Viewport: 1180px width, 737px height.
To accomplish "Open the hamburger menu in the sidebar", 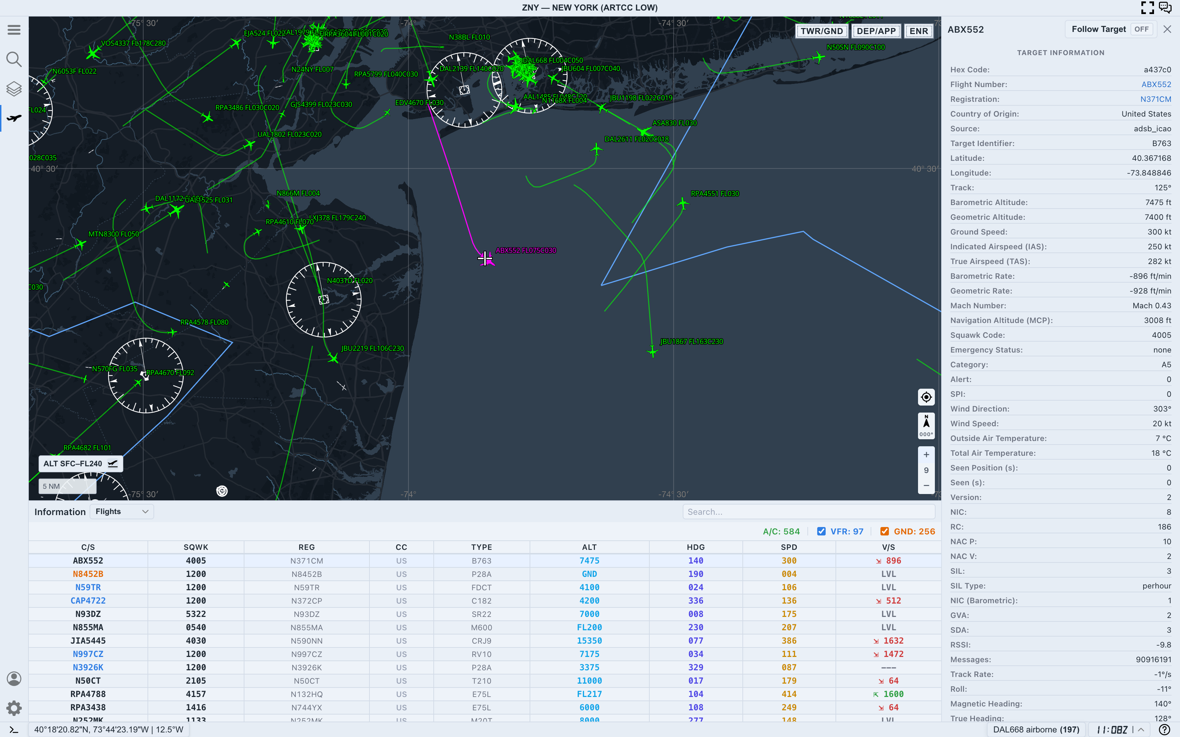I will [x=14, y=30].
